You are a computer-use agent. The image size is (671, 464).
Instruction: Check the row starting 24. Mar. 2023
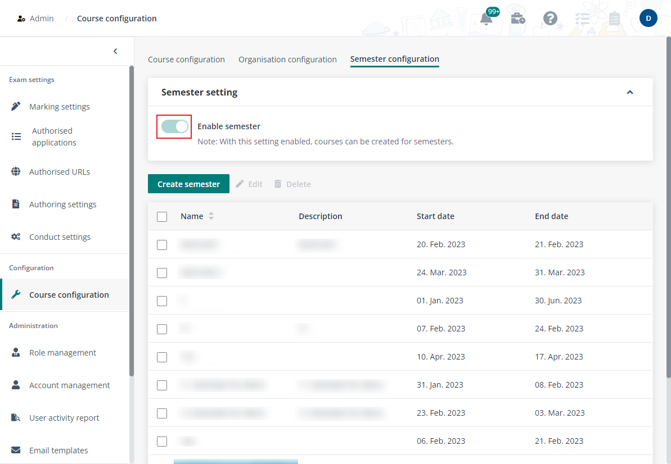pyautogui.click(x=162, y=273)
